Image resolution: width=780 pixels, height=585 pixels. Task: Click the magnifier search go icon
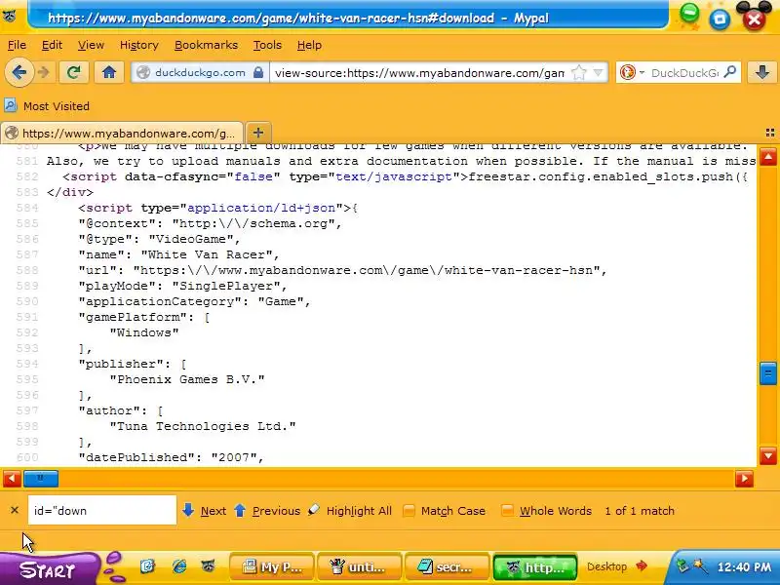point(730,72)
